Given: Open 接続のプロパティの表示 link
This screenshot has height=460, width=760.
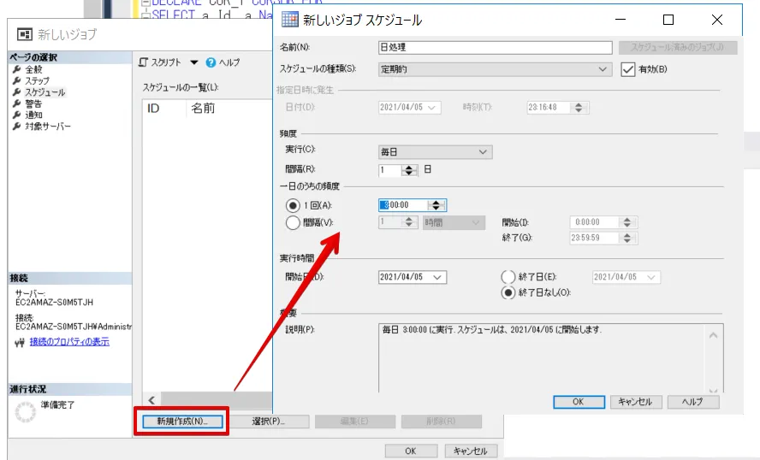Looking at the screenshot, I should click(69, 342).
